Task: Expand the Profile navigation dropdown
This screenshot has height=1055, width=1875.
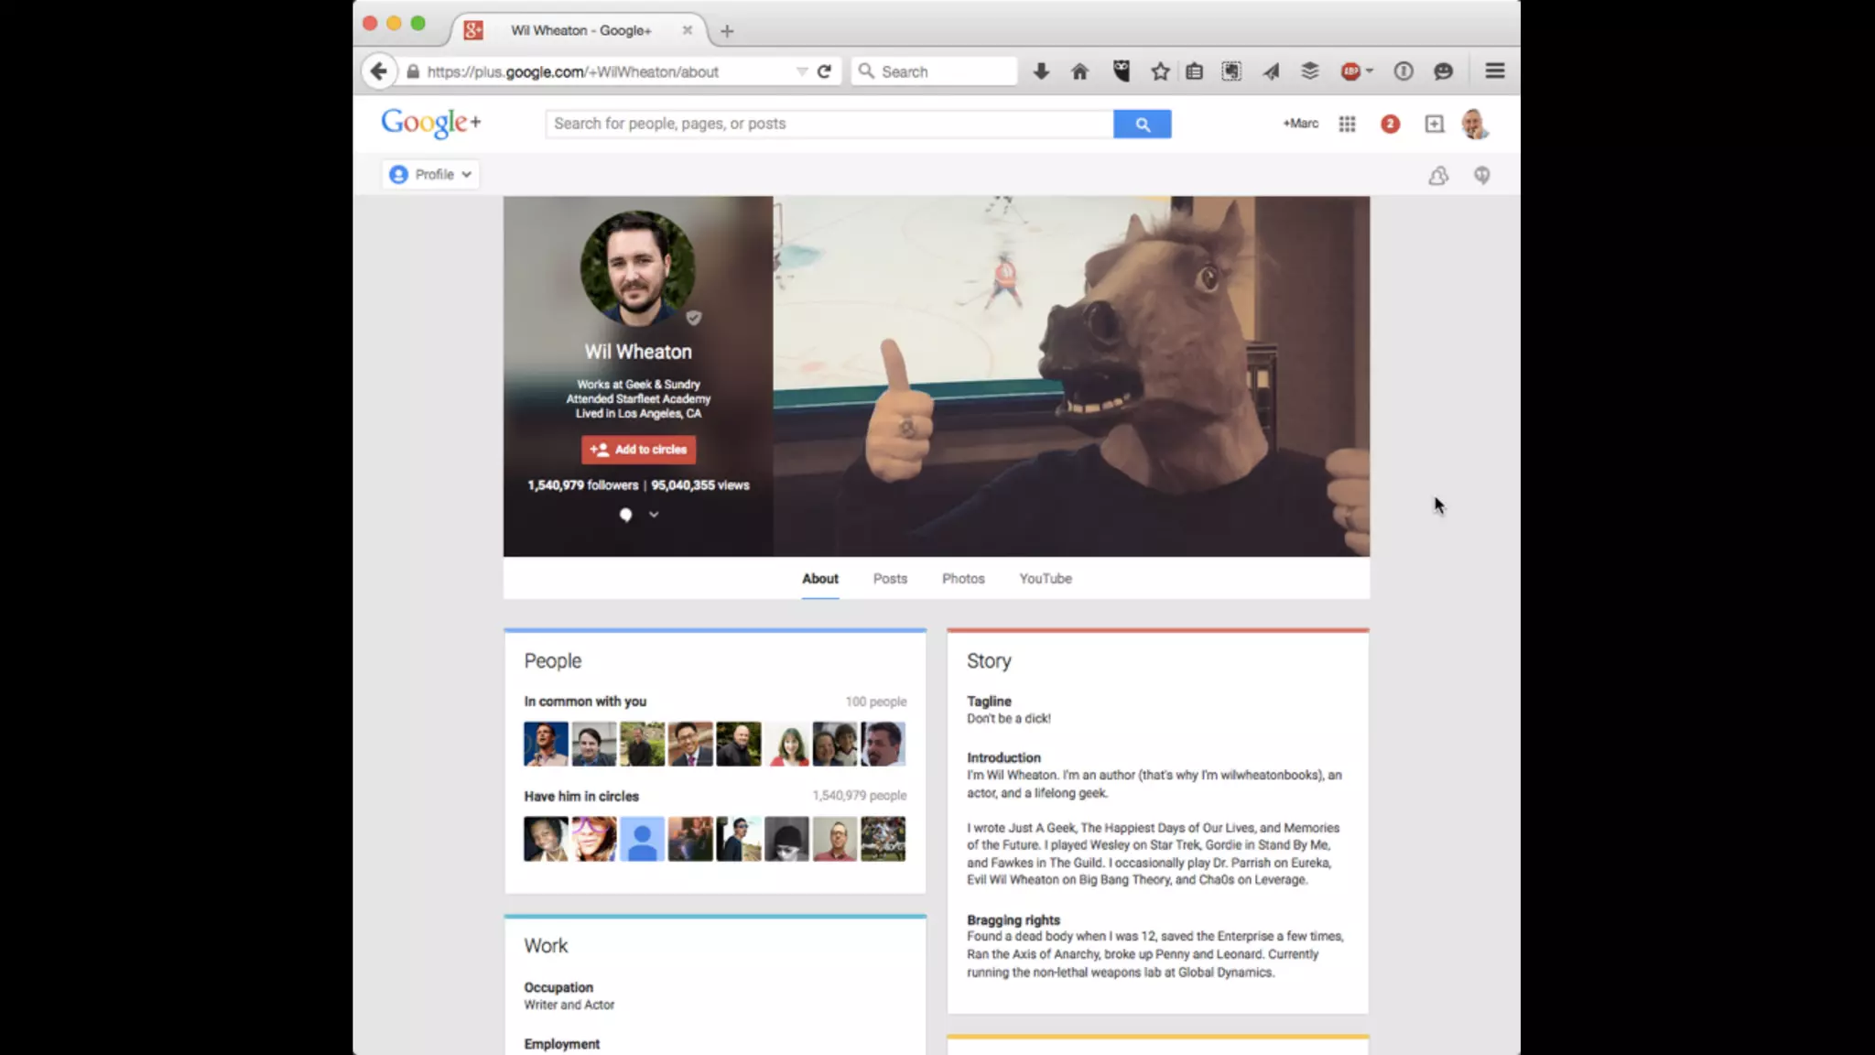Action: click(430, 174)
